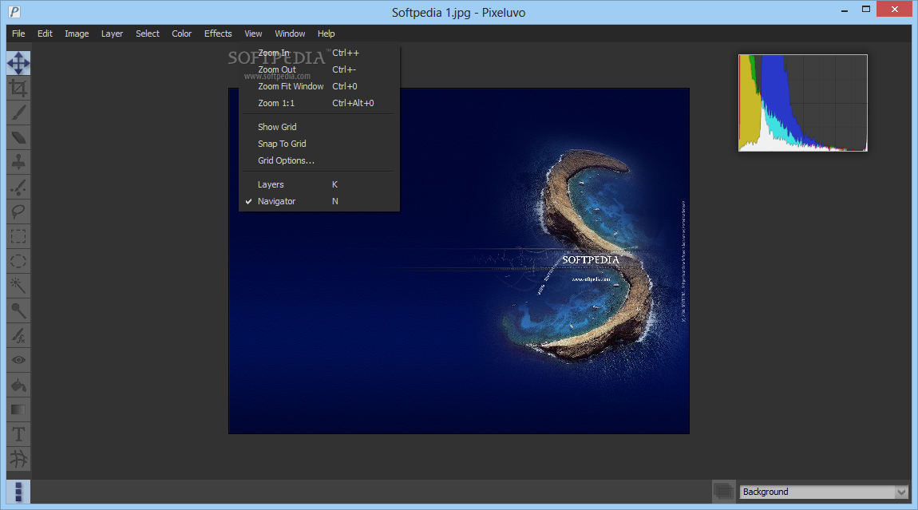Open the Select menu
Screen dimensions: 918x510
pyautogui.click(x=148, y=34)
